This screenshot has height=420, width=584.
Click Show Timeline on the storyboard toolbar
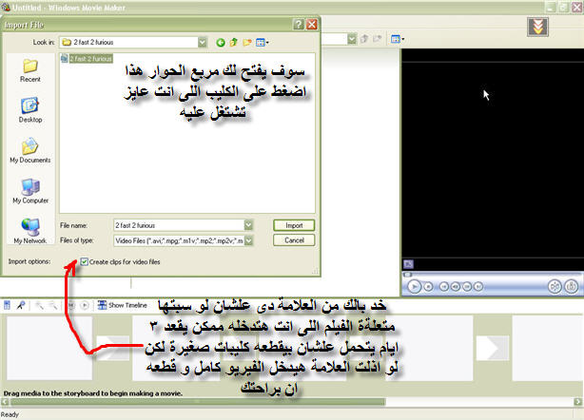(x=123, y=305)
